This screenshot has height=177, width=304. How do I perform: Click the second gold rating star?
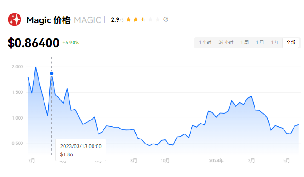(136, 19)
